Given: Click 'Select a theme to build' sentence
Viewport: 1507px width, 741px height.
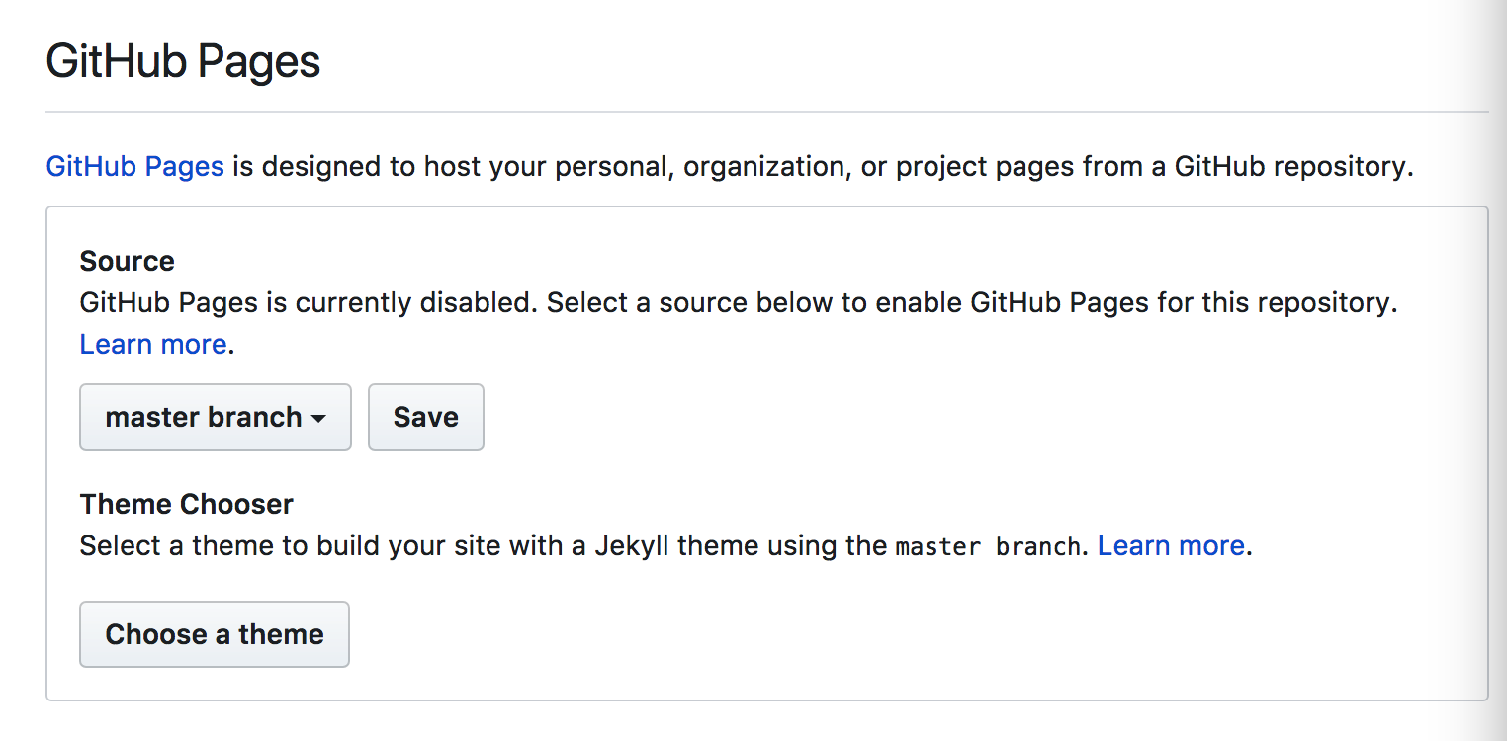Looking at the screenshot, I should (247, 545).
